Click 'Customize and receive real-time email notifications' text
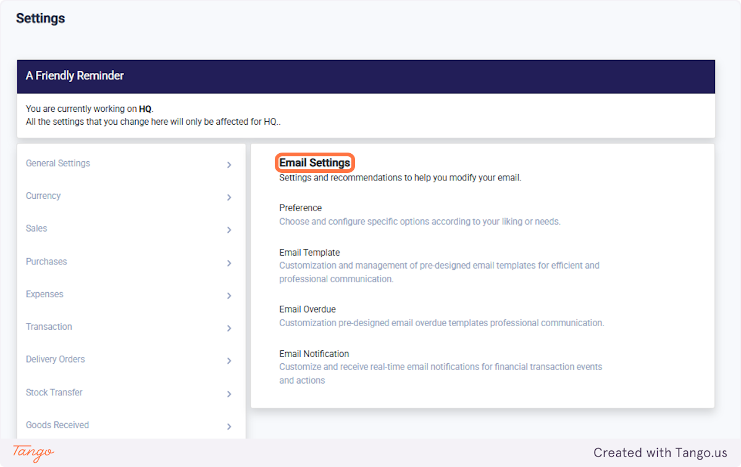Viewport: 741px width, 467px height. [x=440, y=374]
